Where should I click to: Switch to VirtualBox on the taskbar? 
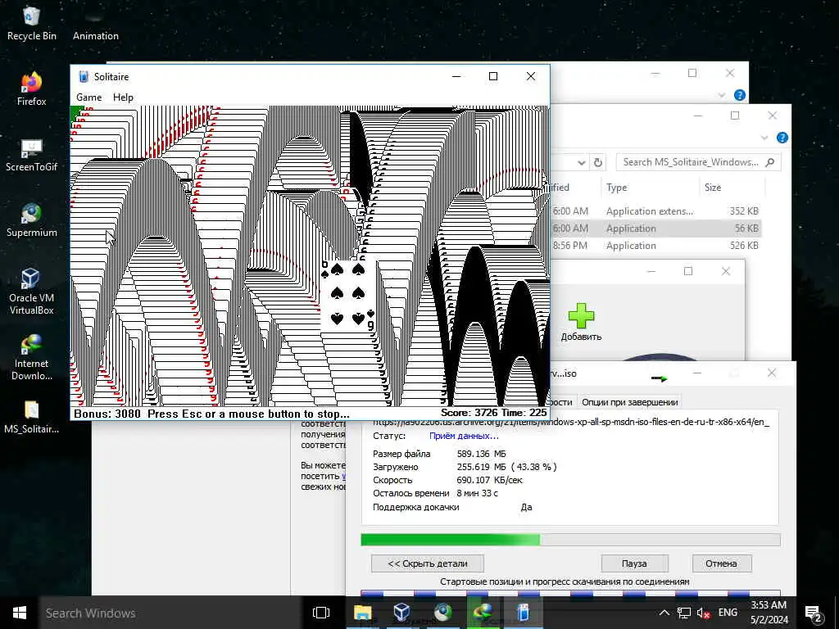401,613
